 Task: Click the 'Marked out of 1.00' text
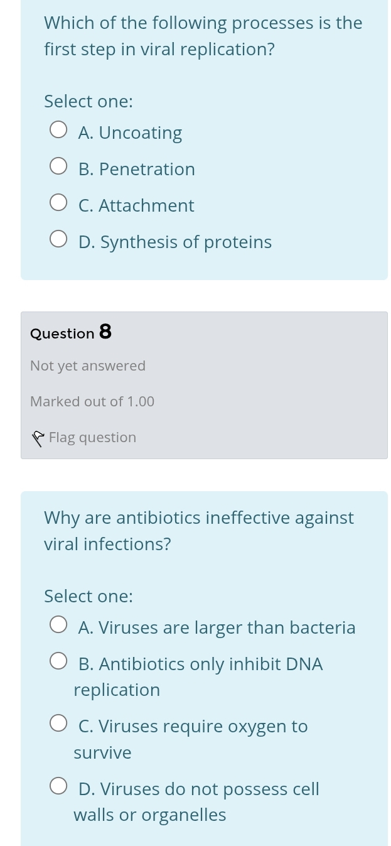coord(92,402)
